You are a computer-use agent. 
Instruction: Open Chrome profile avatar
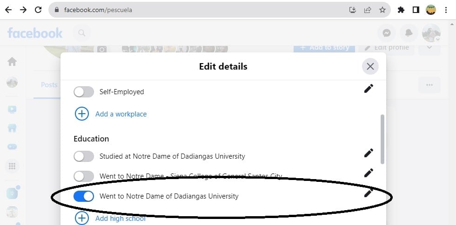coord(431,10)
